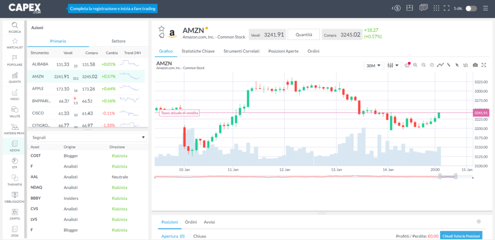Open the Stox sidebar section

pyautogui.click(x=15, y=231)
